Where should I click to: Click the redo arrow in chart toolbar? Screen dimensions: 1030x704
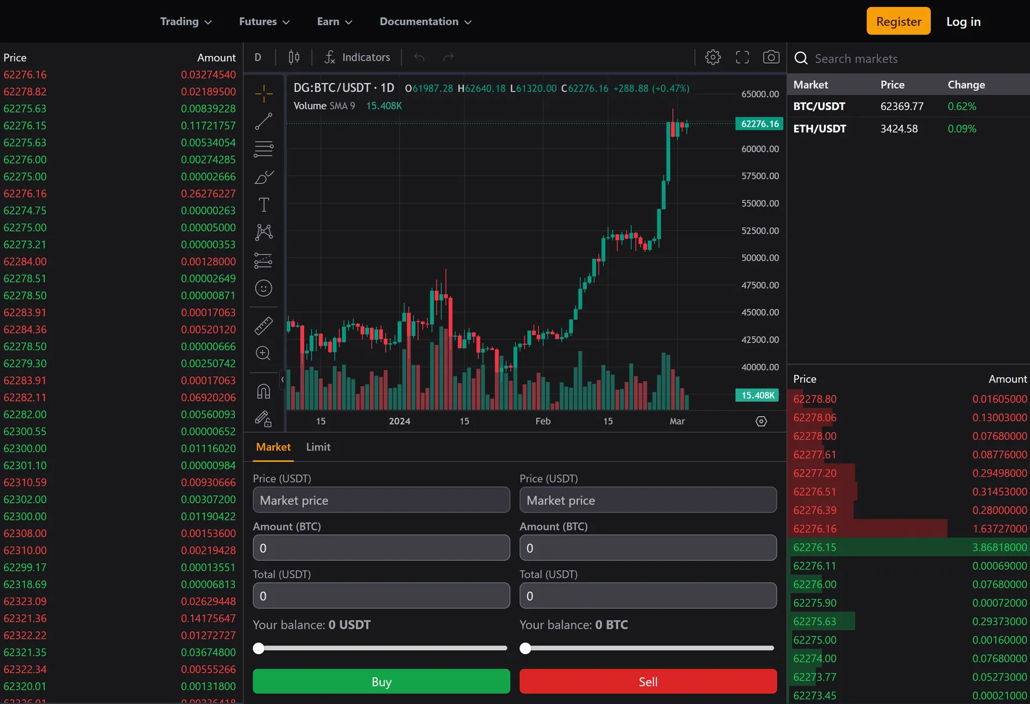pos(449,57)
